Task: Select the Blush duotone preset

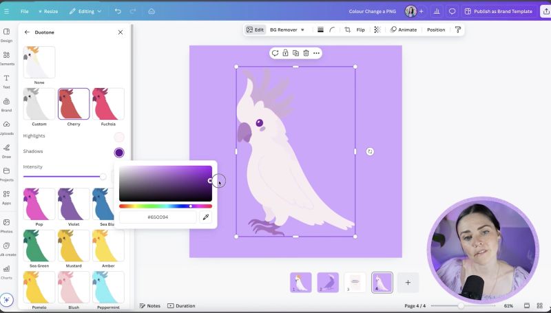Action: coord(74,288)
